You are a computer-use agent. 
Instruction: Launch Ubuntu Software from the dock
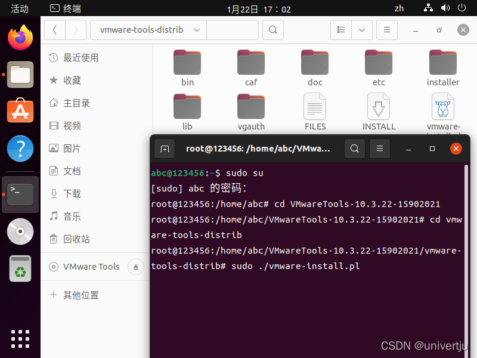(x=20, y=110)
